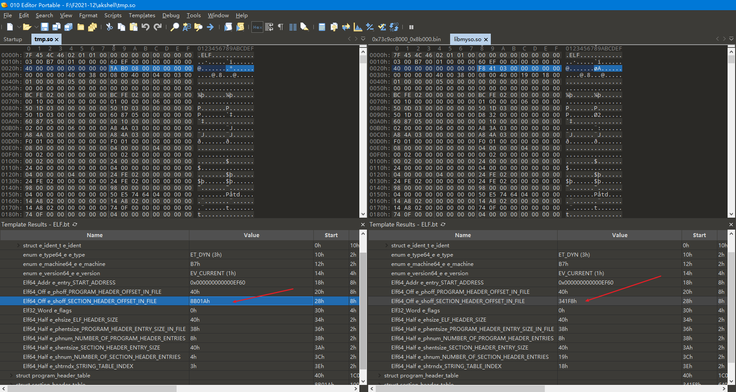Open a file with the folder icon
Viewport: 736px width, 392px height.
click(27, 27)
